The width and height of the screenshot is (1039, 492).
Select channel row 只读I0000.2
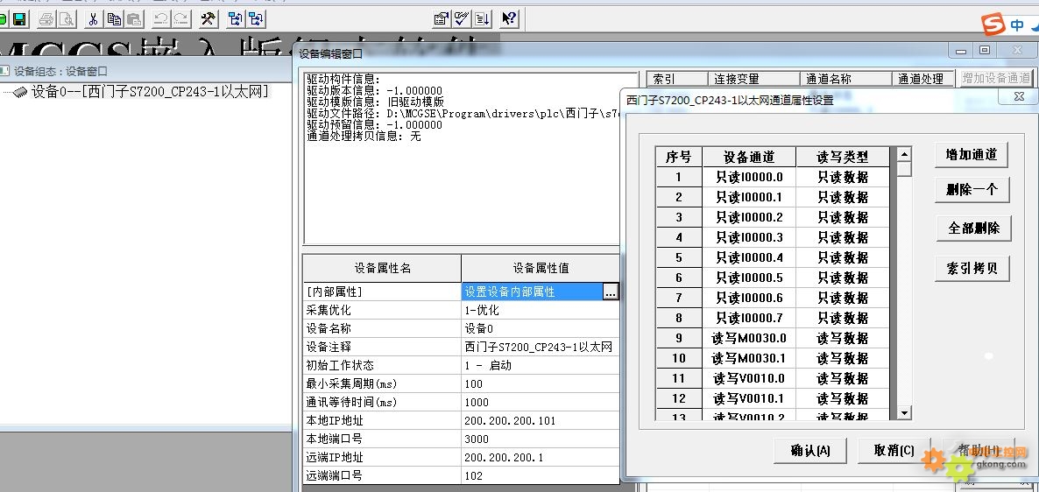coord(773,217)
